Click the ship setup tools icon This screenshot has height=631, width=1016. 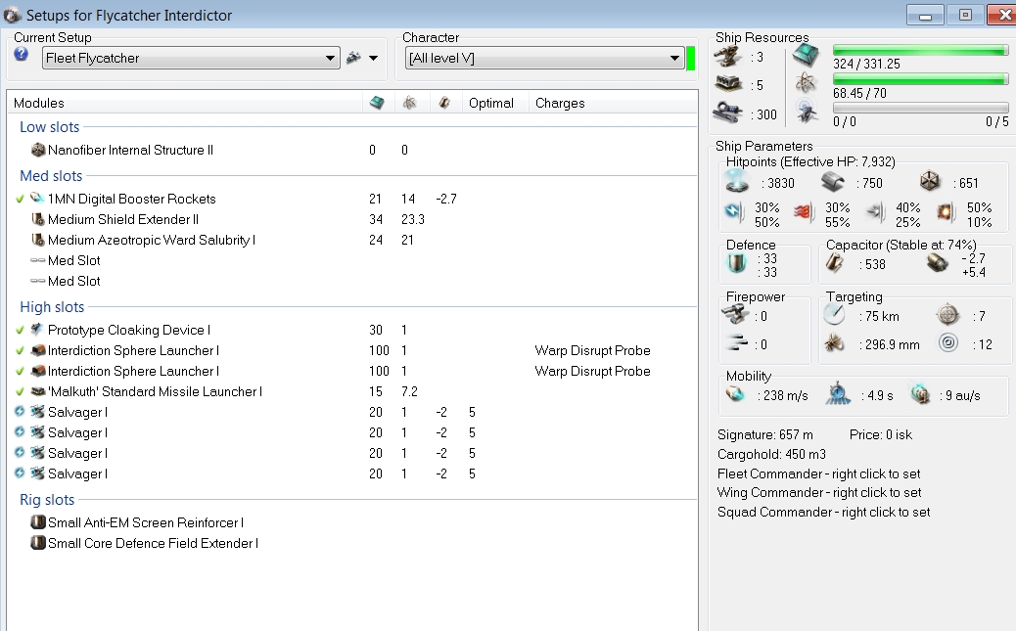(353, 58)
